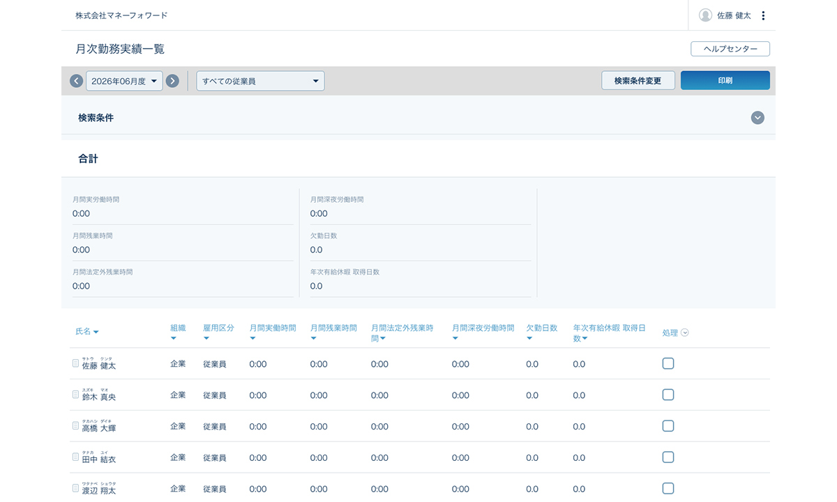This screenshot has height=502, width=837.
Task: Click the user avatar icon
Action: coord(705,15)
